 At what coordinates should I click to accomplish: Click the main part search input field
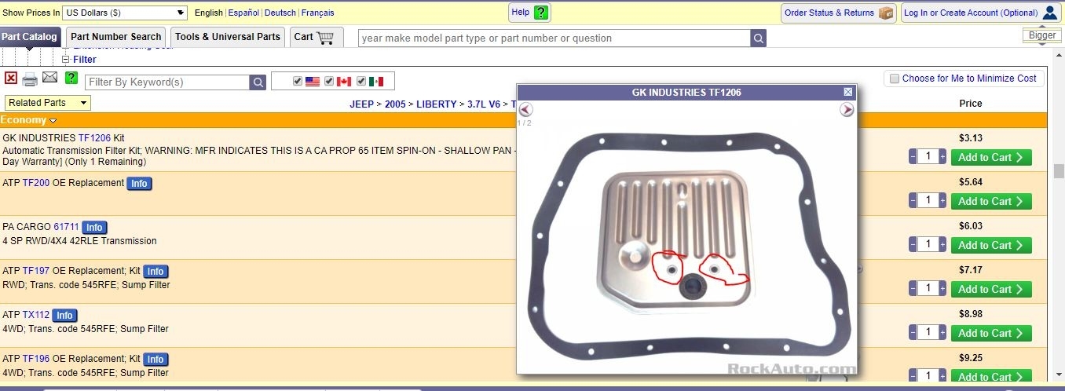click(x=554, y=38)
